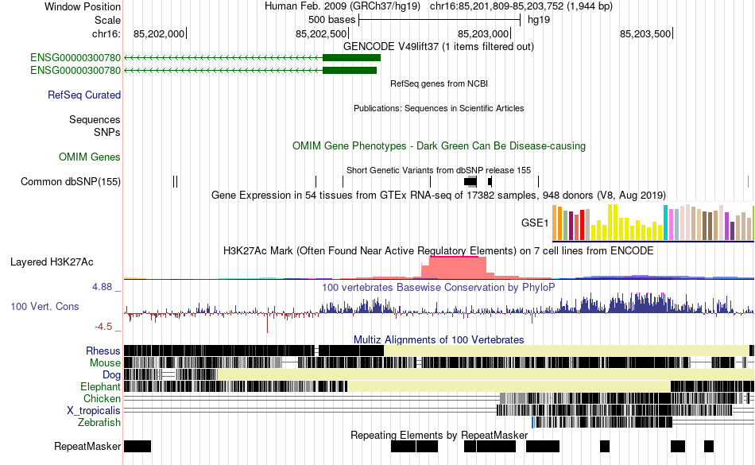This screenshot has height=465, width=755.
Task: Click Short Genetic Variants from dbSNP title
Action: point(439,170)
